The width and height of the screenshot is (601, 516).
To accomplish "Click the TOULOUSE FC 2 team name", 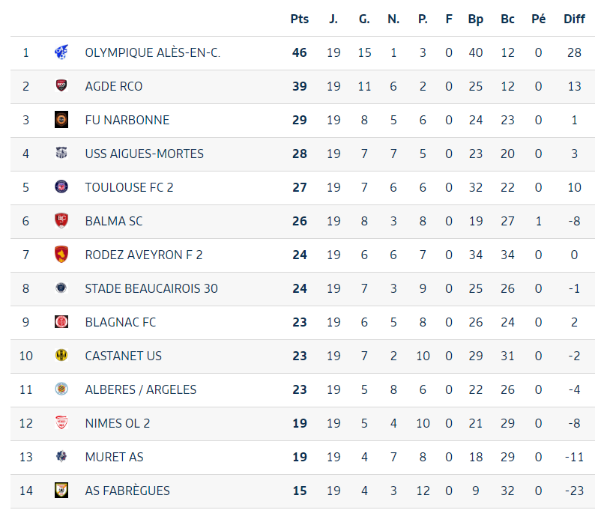I will click(x=129, y=187).
